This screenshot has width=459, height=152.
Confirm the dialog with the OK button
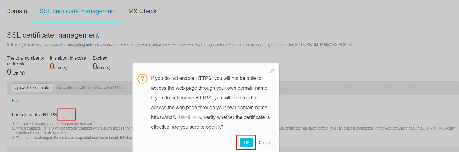pos(247,143)
